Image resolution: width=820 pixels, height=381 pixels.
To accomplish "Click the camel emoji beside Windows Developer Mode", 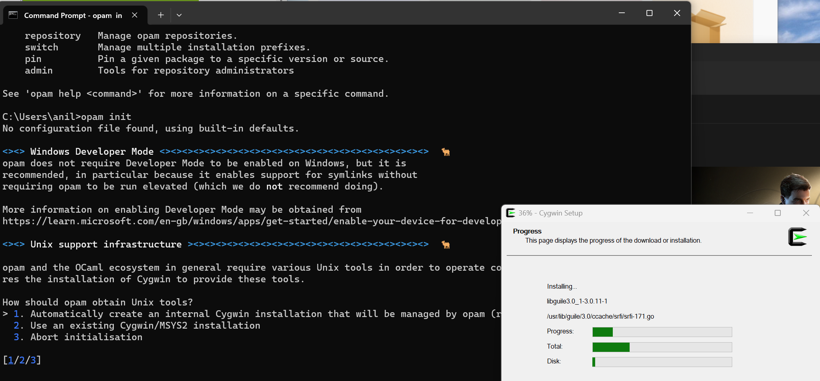I will coord(446,152).
